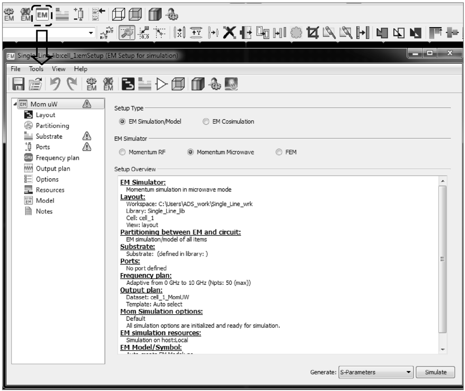Click the Undo arrow icon

(x=55, y=84)
